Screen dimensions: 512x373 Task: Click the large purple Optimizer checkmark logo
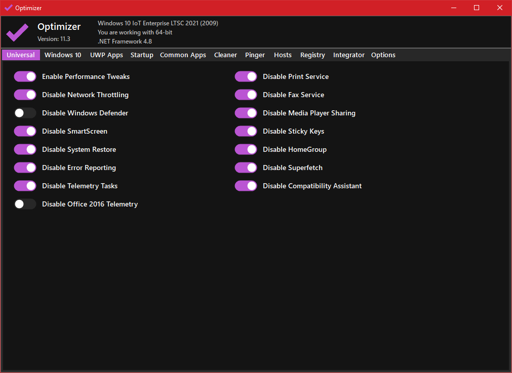pos(17,32)
